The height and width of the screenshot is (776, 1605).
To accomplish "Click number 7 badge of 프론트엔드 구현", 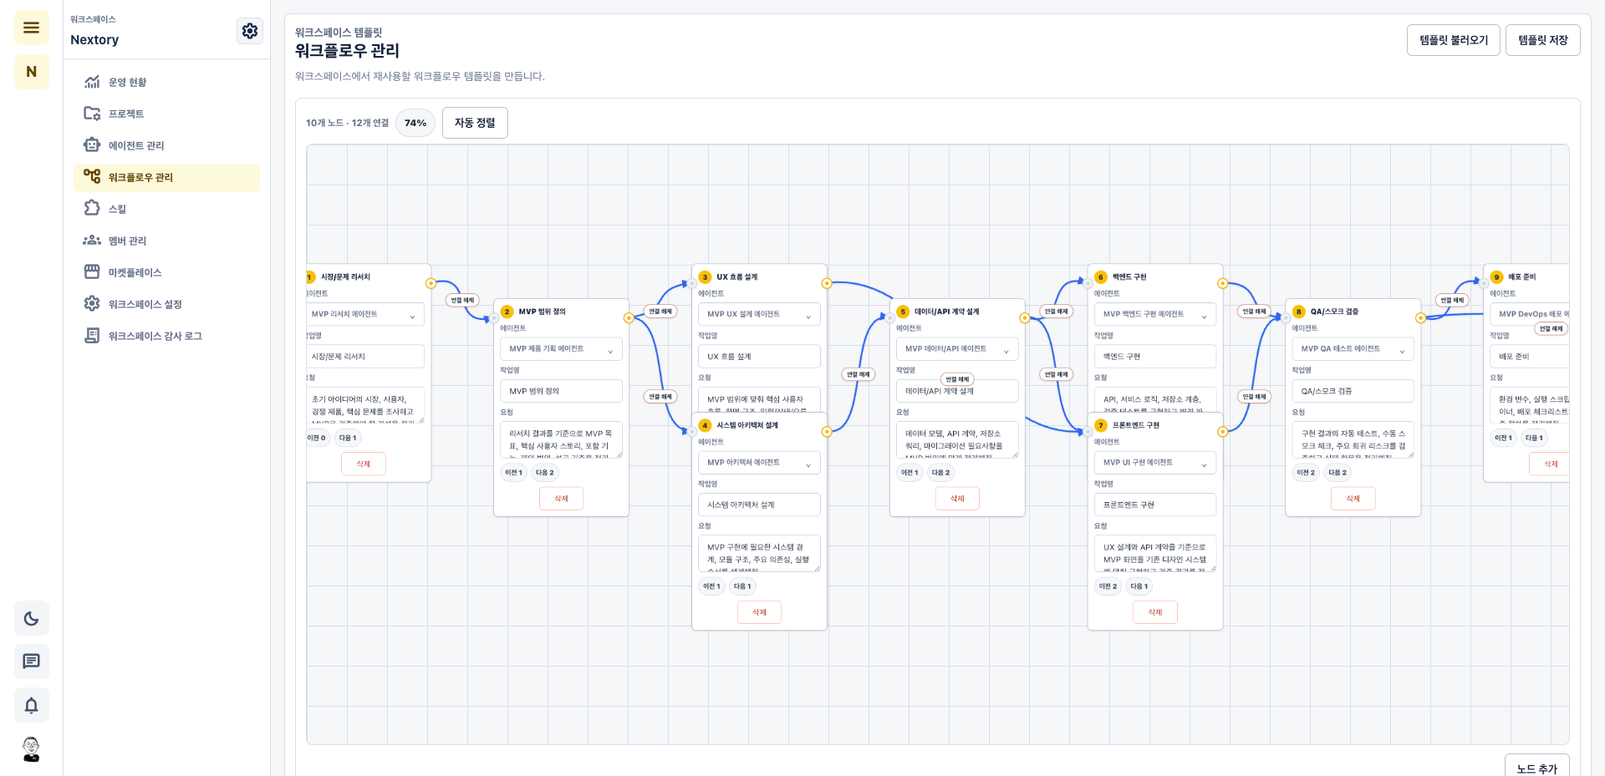I will click(1101, 426).
